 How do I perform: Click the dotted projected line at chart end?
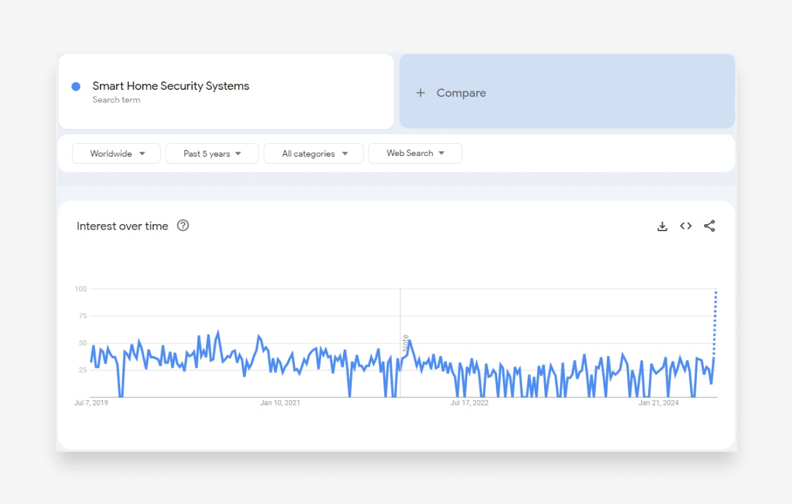pyautogui.click(x=716, y=321)
